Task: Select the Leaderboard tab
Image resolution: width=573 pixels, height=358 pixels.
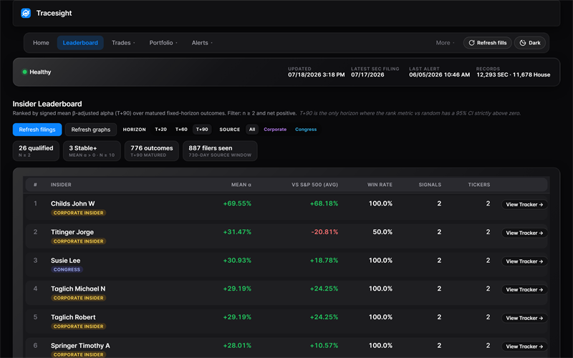Action: click(x=80, y=43)
